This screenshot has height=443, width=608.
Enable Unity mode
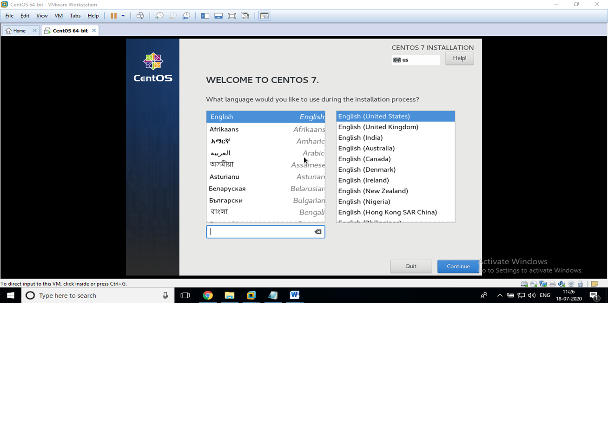(245, 15)
